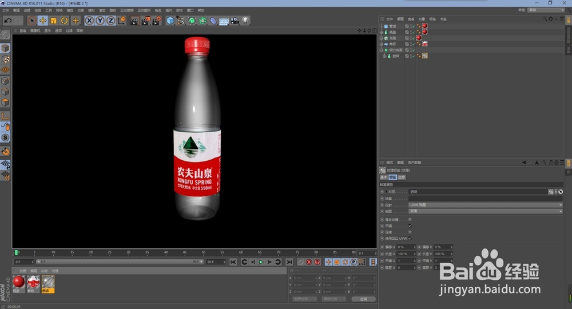Toggle 连续 checkbox

pyautogui.click(x=410, y=232)
